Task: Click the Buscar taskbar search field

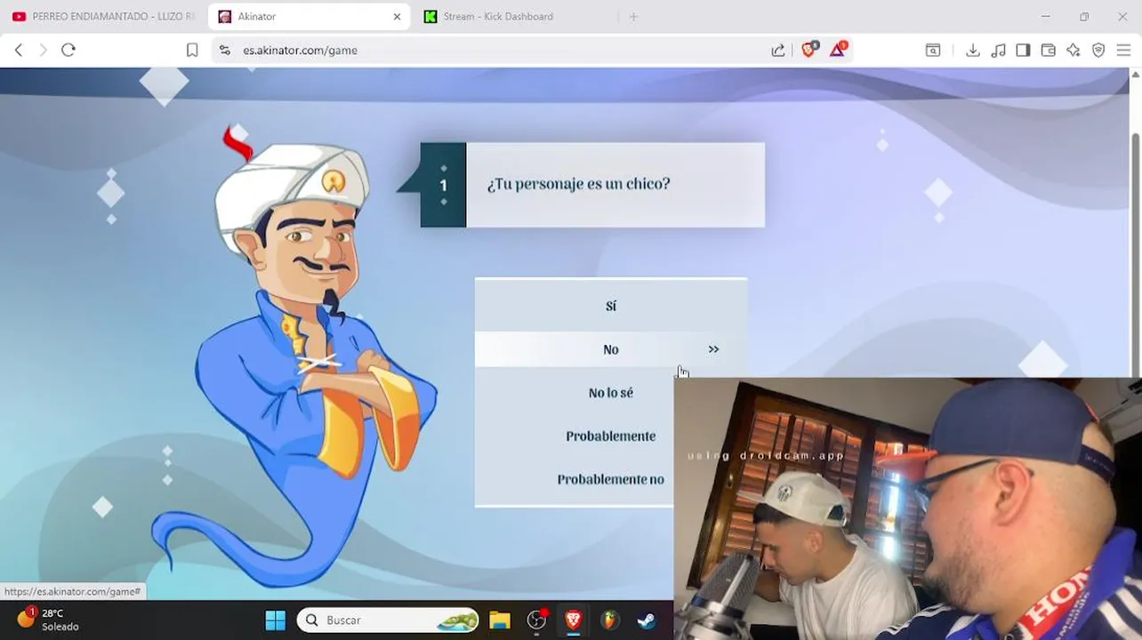Action: coord(388,620)
